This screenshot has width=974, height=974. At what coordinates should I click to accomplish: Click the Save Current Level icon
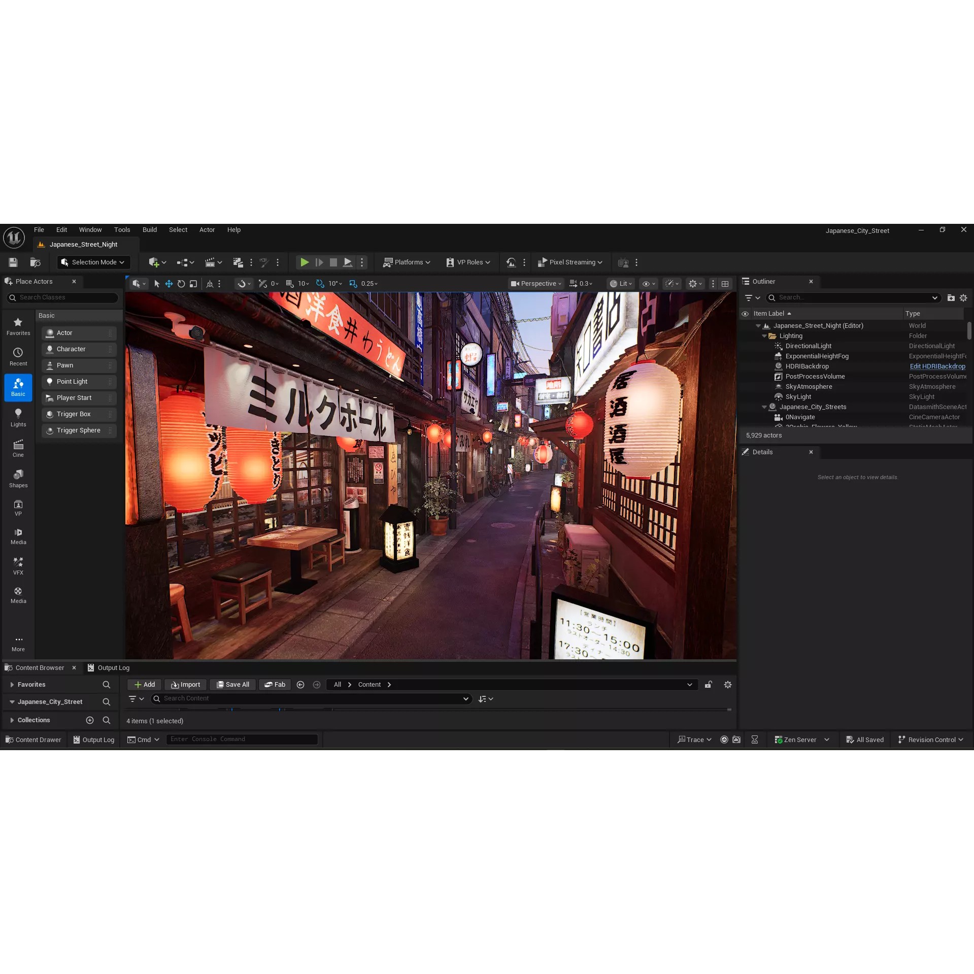coord(13,262)
